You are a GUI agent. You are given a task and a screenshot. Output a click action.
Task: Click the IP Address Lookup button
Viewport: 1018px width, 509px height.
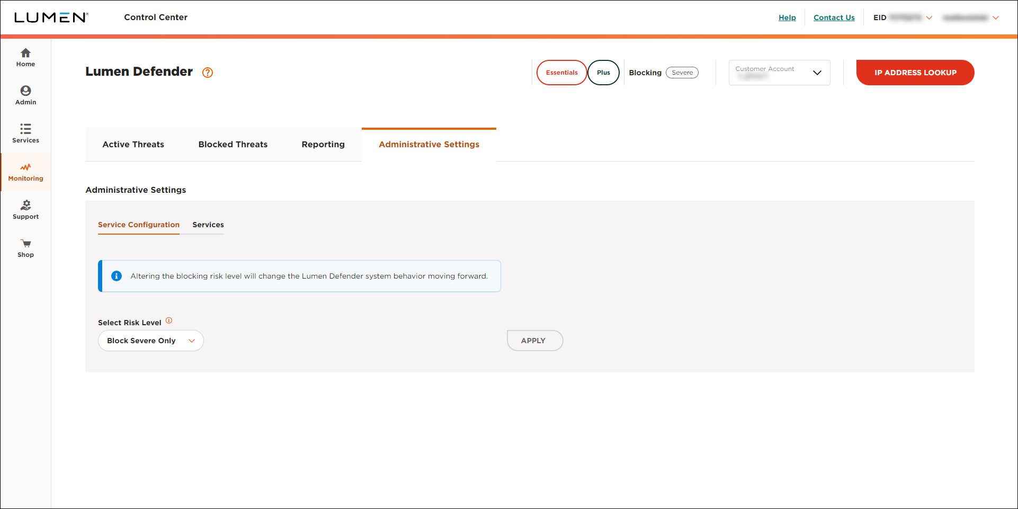tap(915, 73)
